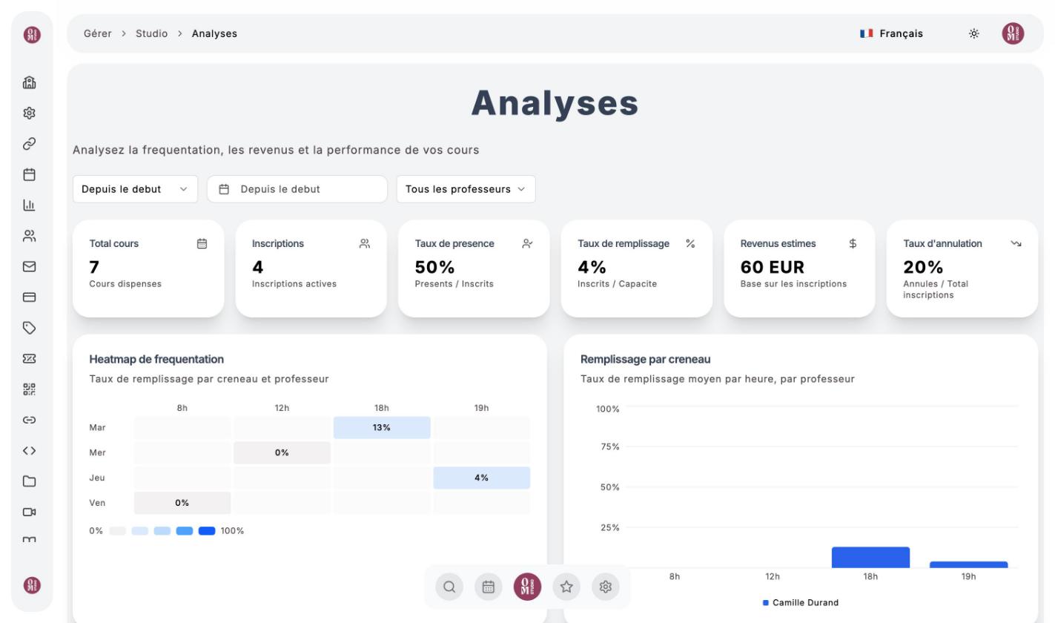Viewport: 1055px width, 623px height.
Task: Click the "Taux de presence" card title
Action: (454, 243)
